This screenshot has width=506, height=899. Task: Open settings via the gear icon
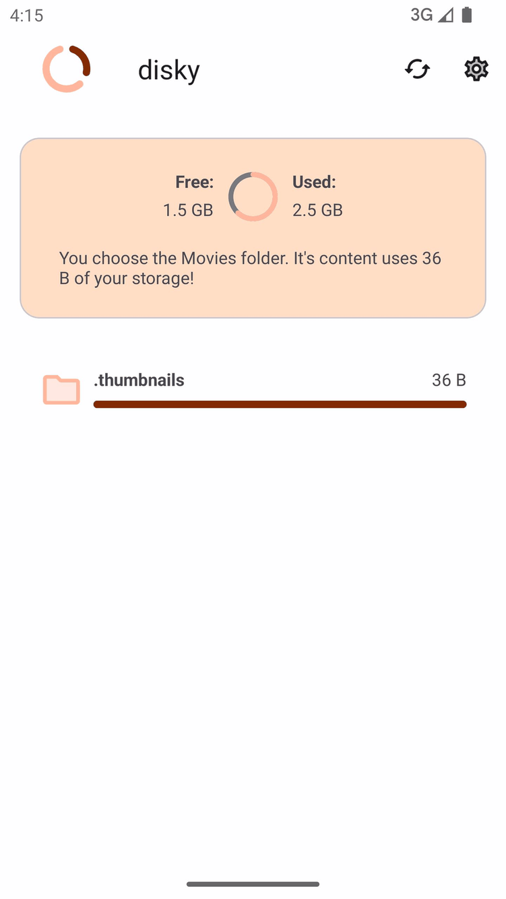click(x=476, y=69)
